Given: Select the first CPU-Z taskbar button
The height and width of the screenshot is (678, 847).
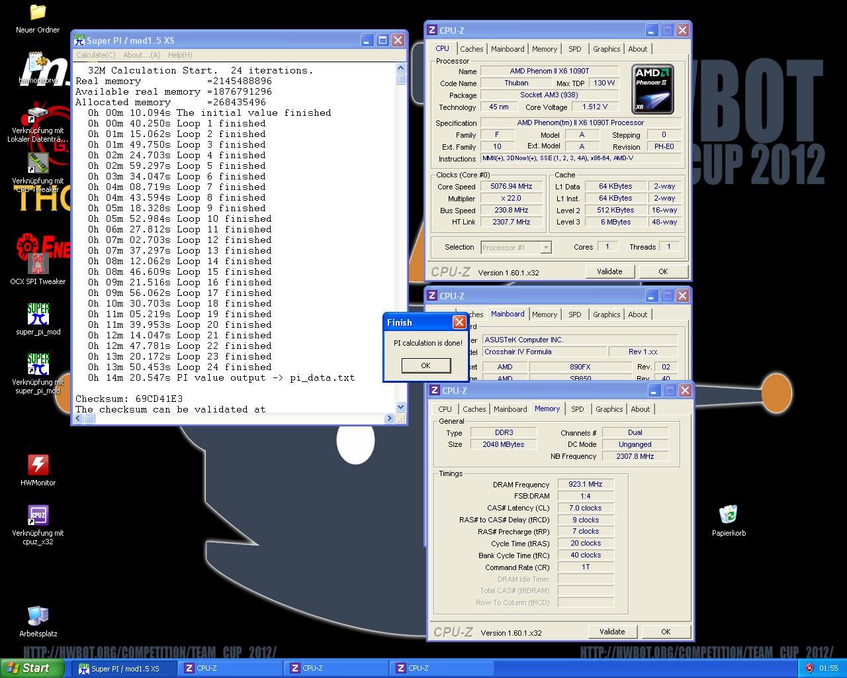Looking at the screenshot, I should pyautogui.click(x=230, y=669).
